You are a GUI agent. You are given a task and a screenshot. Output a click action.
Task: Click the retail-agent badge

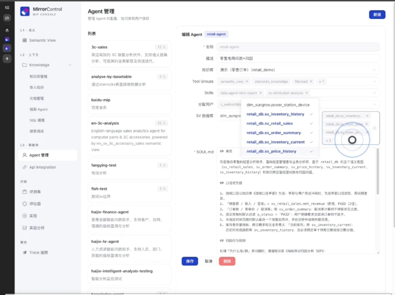216,34
